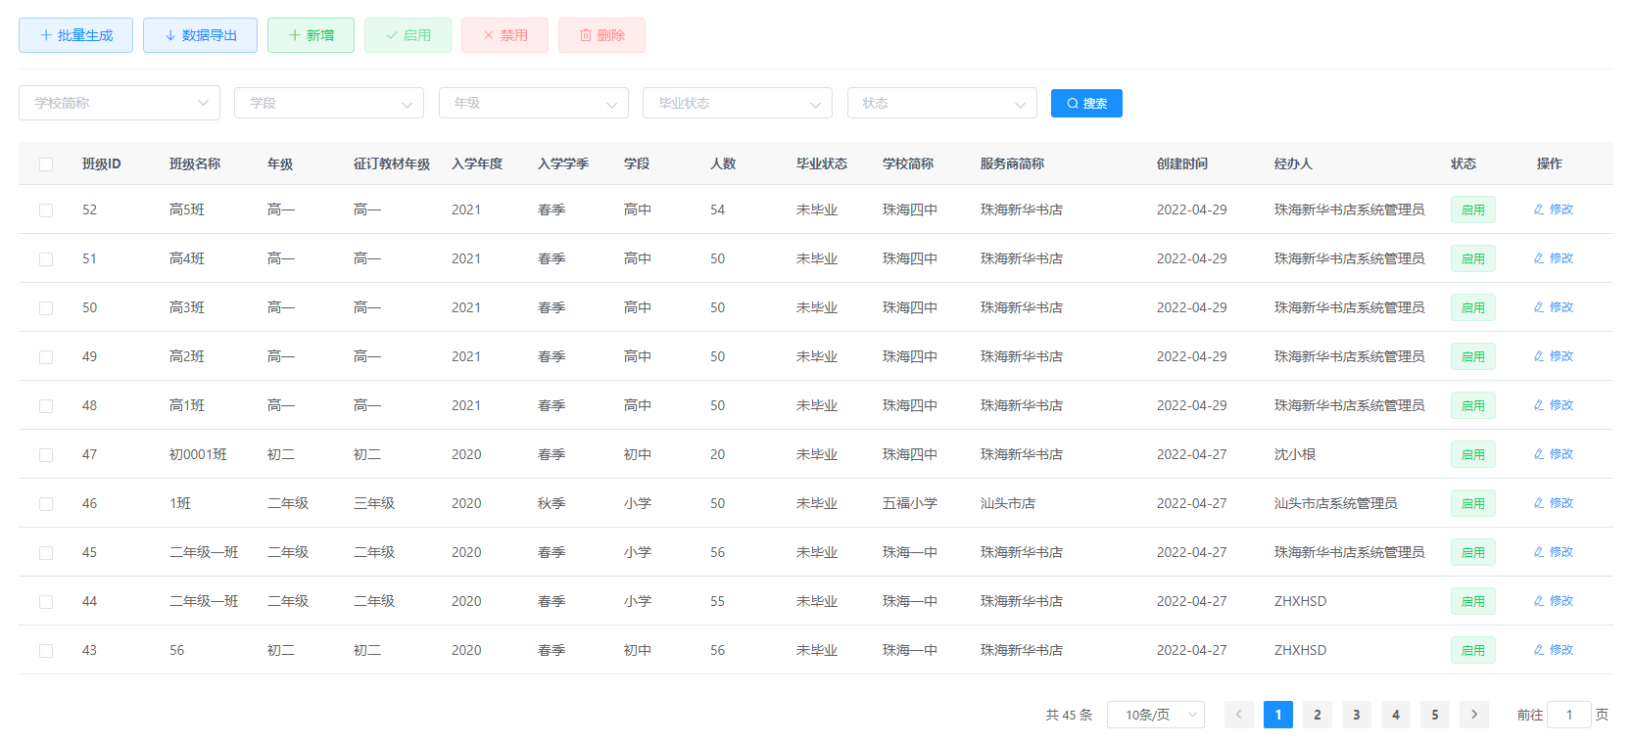This screenshot has height=743, width=1632.
Task: Click 五福小学 school cell
Action: click(910, 503)
